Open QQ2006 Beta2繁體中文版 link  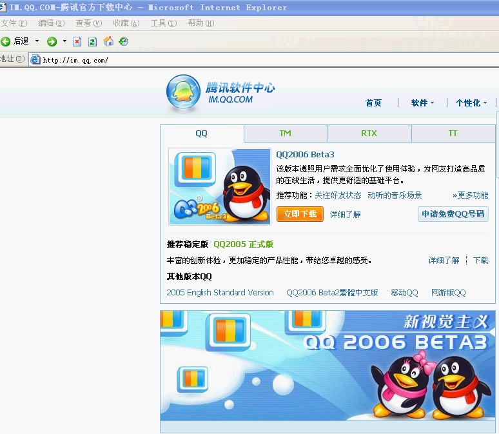tap(332, 293)
